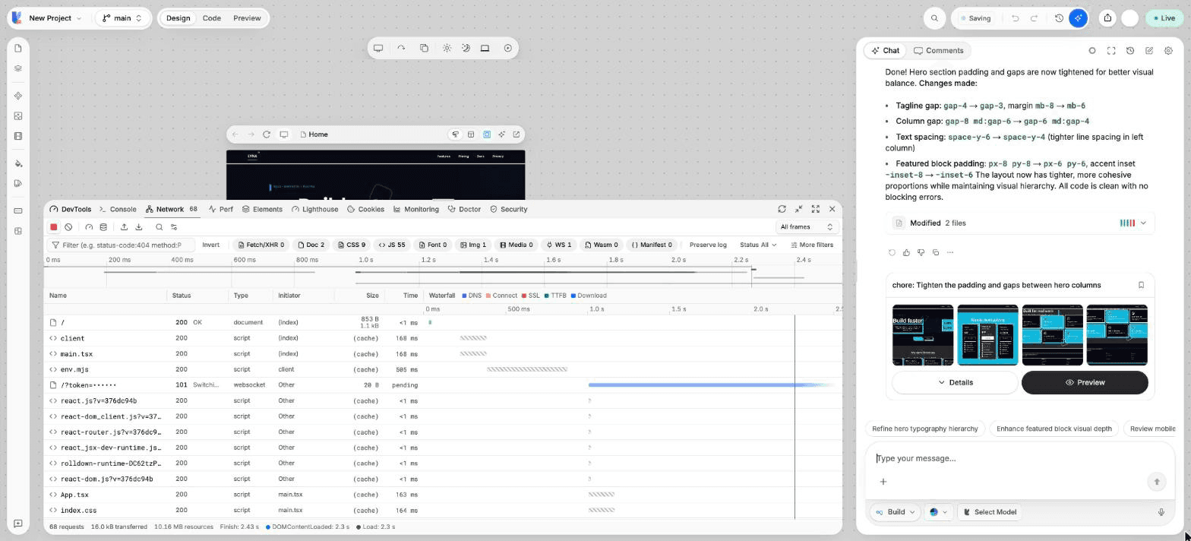
Task: Open chat settings gear icon
Action: (1168, 51)
